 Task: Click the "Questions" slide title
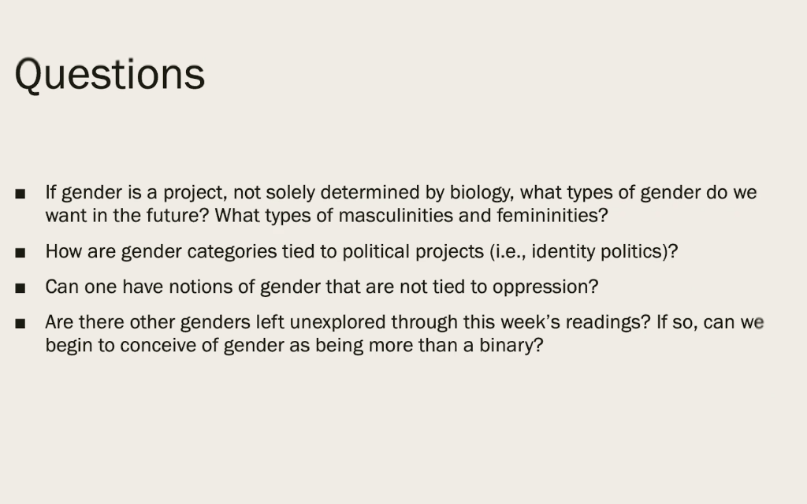(x=110, y=75)
